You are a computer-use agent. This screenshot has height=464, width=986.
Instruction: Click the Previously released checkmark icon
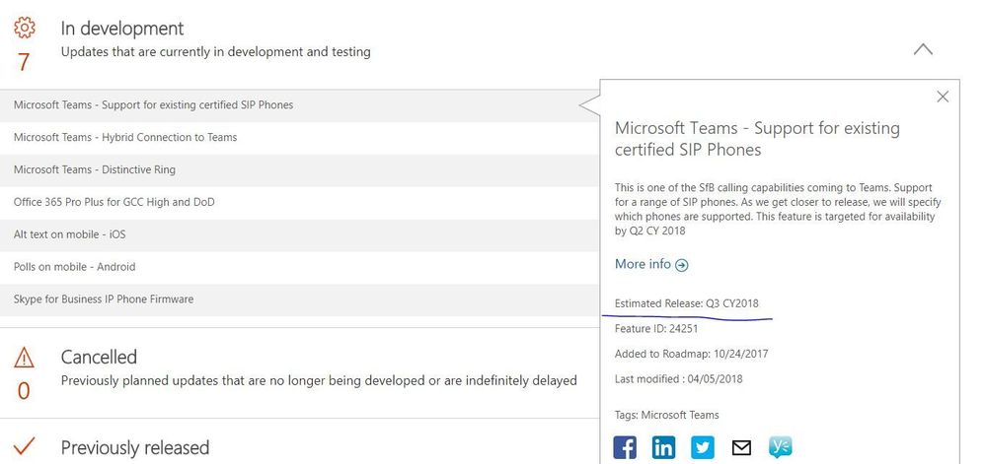pos(24,446)
